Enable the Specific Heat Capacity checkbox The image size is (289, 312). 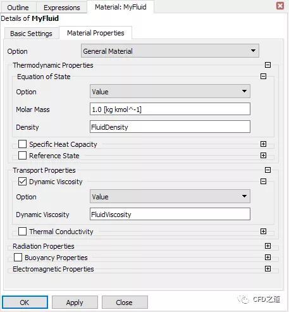pyautogui.click(x=22, y=144)
